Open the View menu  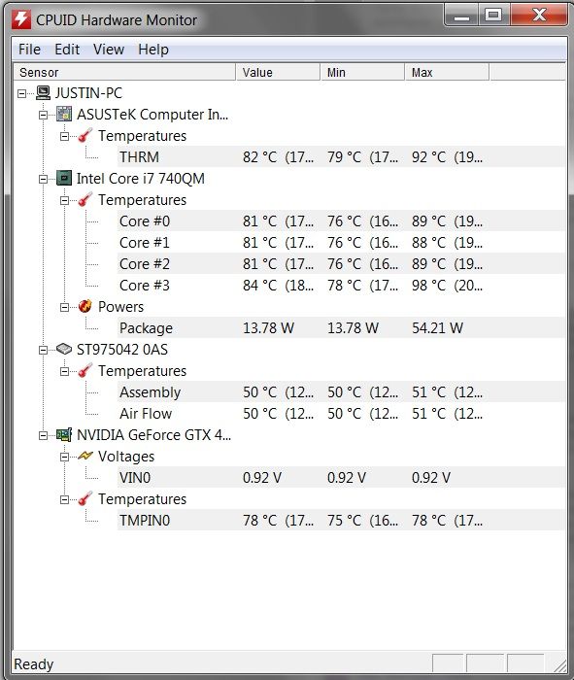109,50
